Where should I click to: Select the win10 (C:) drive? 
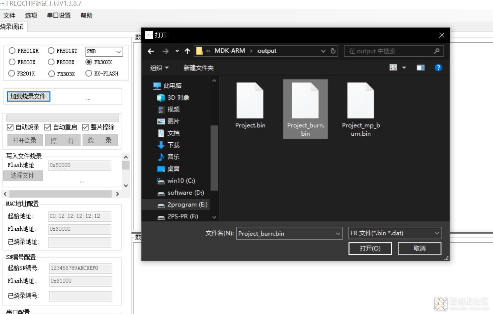[x=176, y=181]
